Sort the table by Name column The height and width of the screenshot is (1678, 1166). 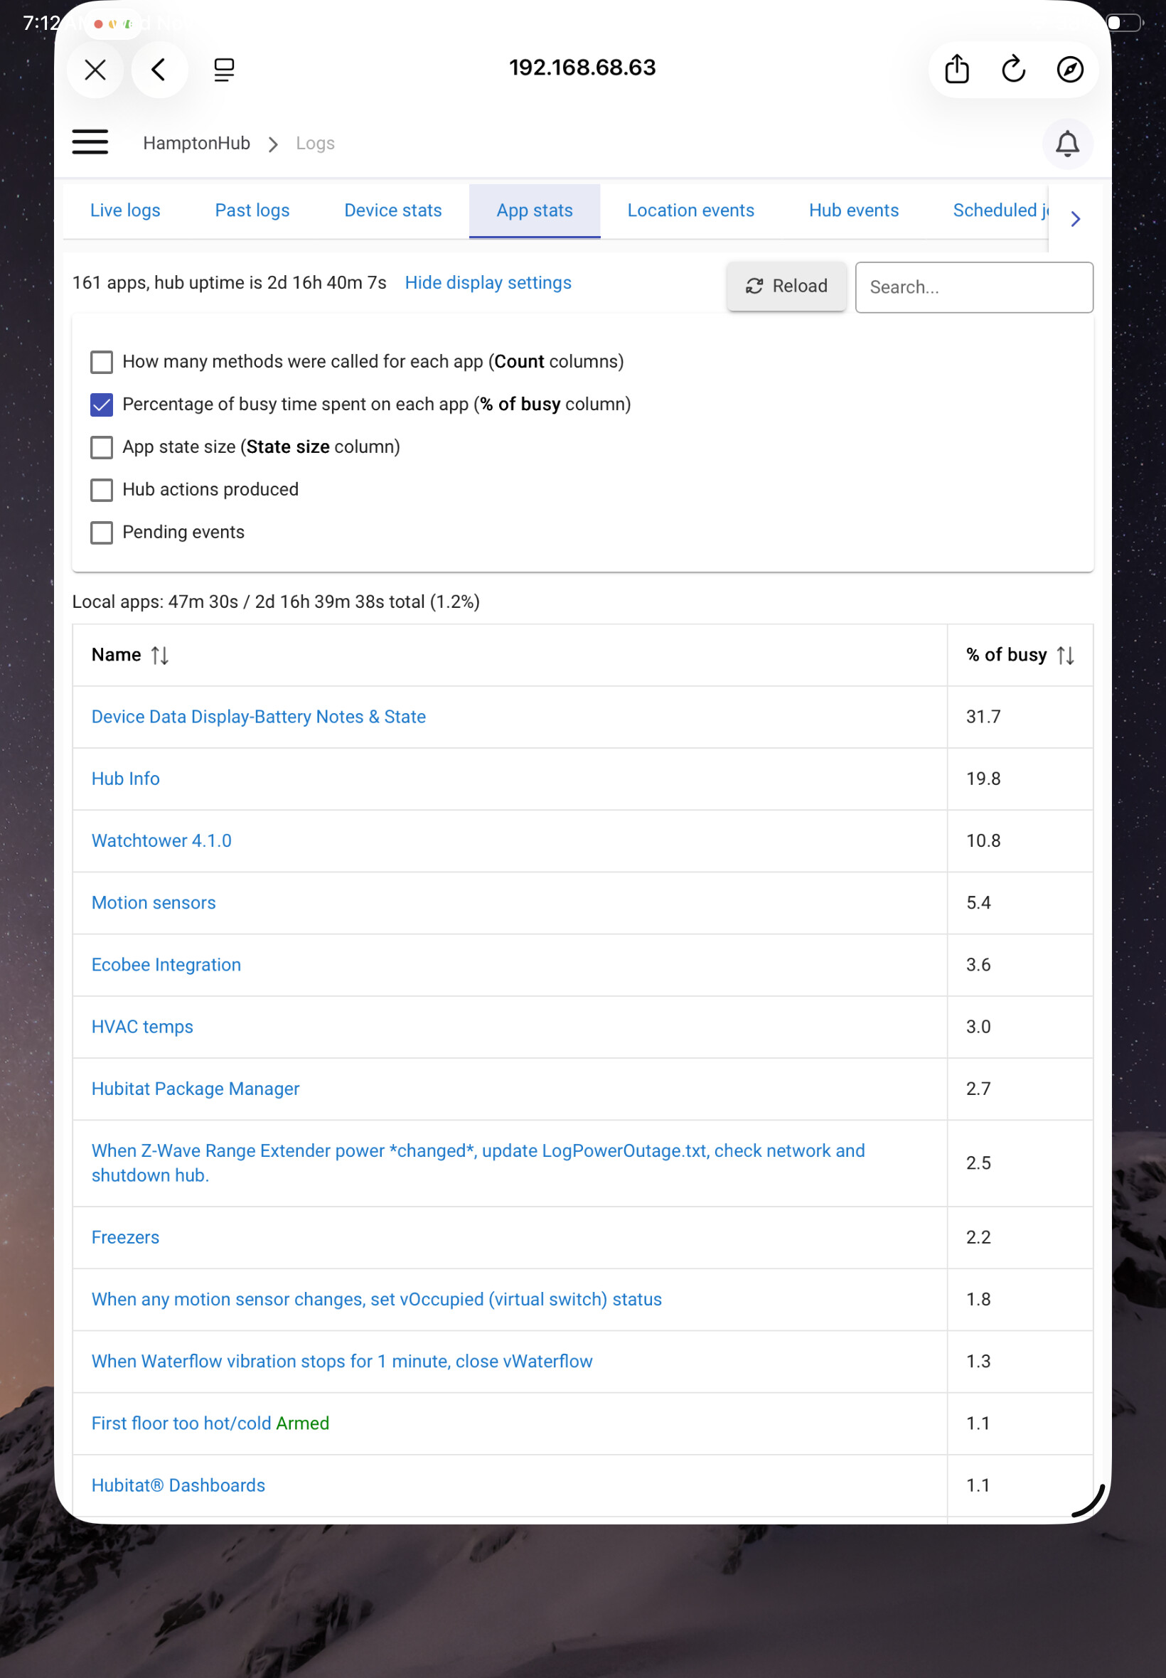pyautogui.click(x=159, y=656)
